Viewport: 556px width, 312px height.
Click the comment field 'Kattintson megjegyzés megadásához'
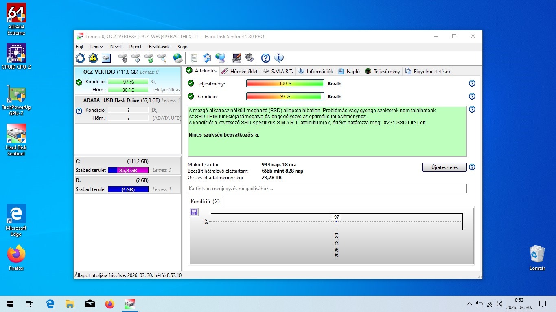(x=327, y=188)
